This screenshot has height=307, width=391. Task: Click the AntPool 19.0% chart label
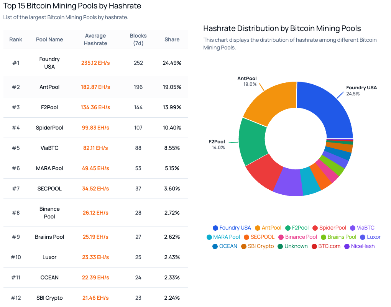(247, 81)
